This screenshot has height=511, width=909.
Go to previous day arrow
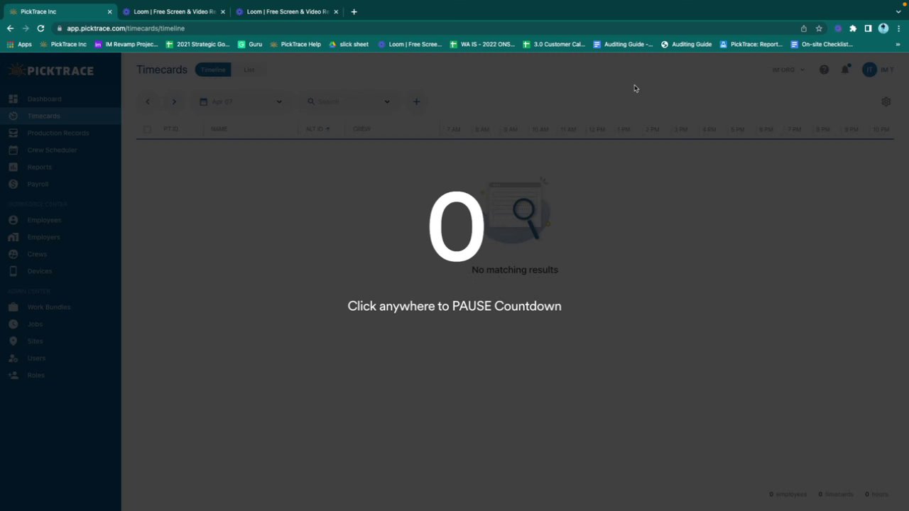(148, 101)
